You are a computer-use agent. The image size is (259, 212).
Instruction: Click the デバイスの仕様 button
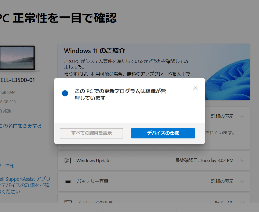click(x=163, y=133)
